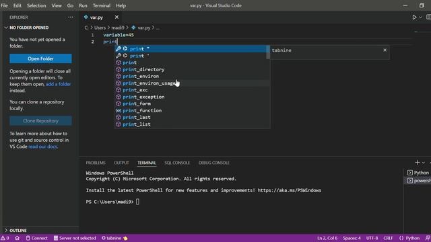Open the File menu
This screenshot has width=431, height=242.
pyautogui.click(x=5, y=5)
